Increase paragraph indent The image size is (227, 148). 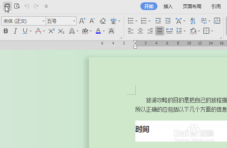tap(168, 21)
